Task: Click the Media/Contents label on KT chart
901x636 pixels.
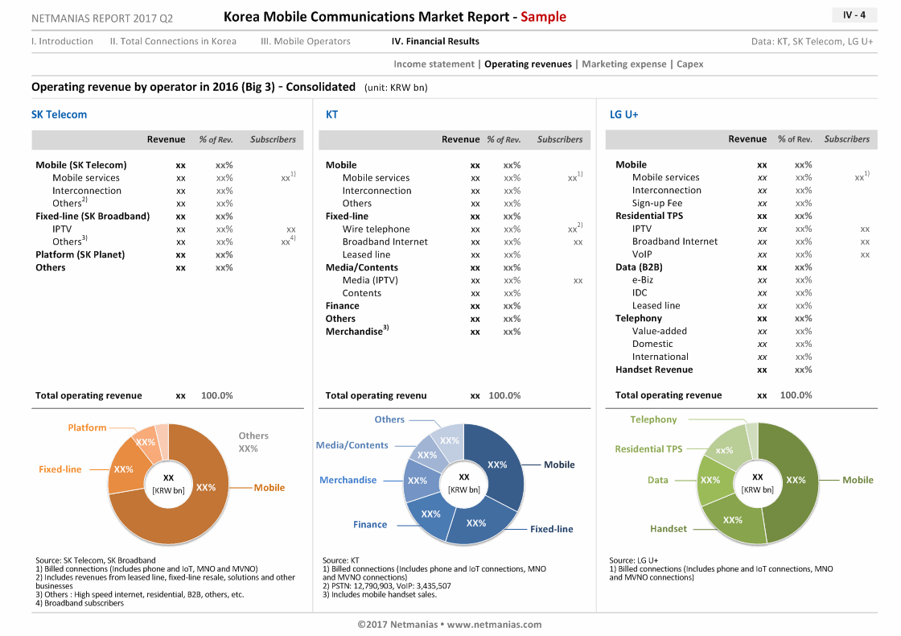Action: pyautogui.click(x=352, y=445)
